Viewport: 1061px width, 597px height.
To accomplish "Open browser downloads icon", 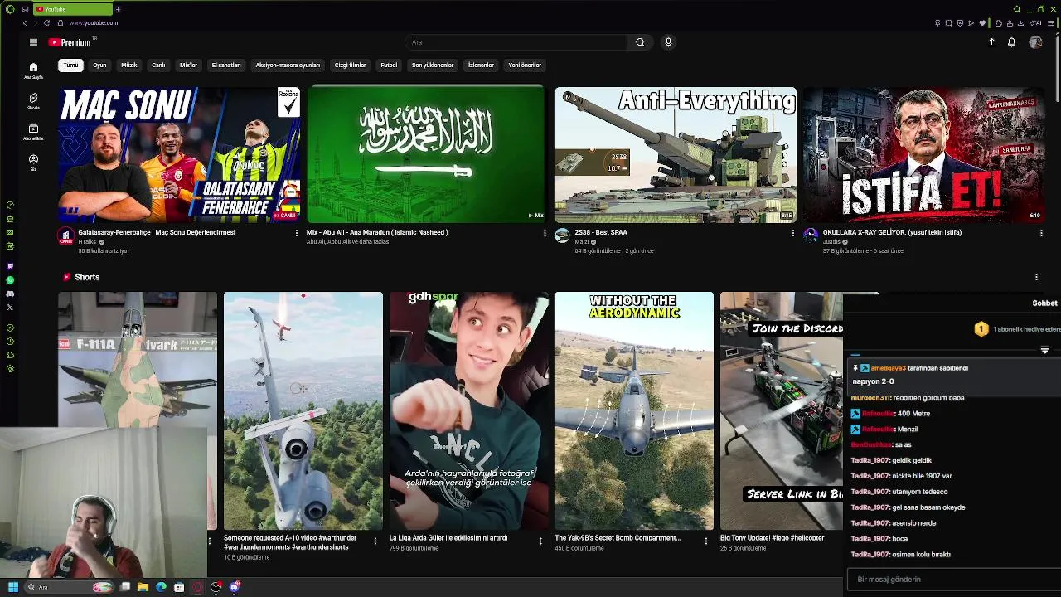I will 1020,23.
